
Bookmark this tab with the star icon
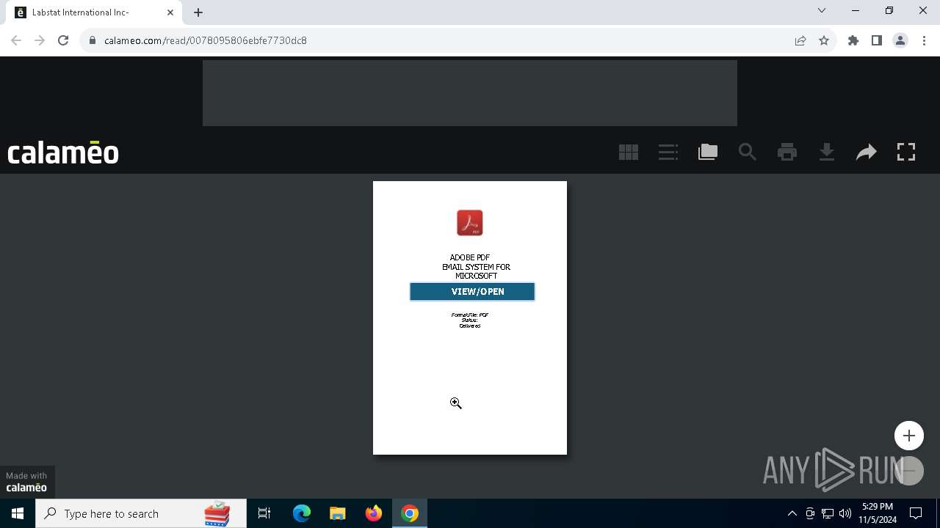pos(824,40)
